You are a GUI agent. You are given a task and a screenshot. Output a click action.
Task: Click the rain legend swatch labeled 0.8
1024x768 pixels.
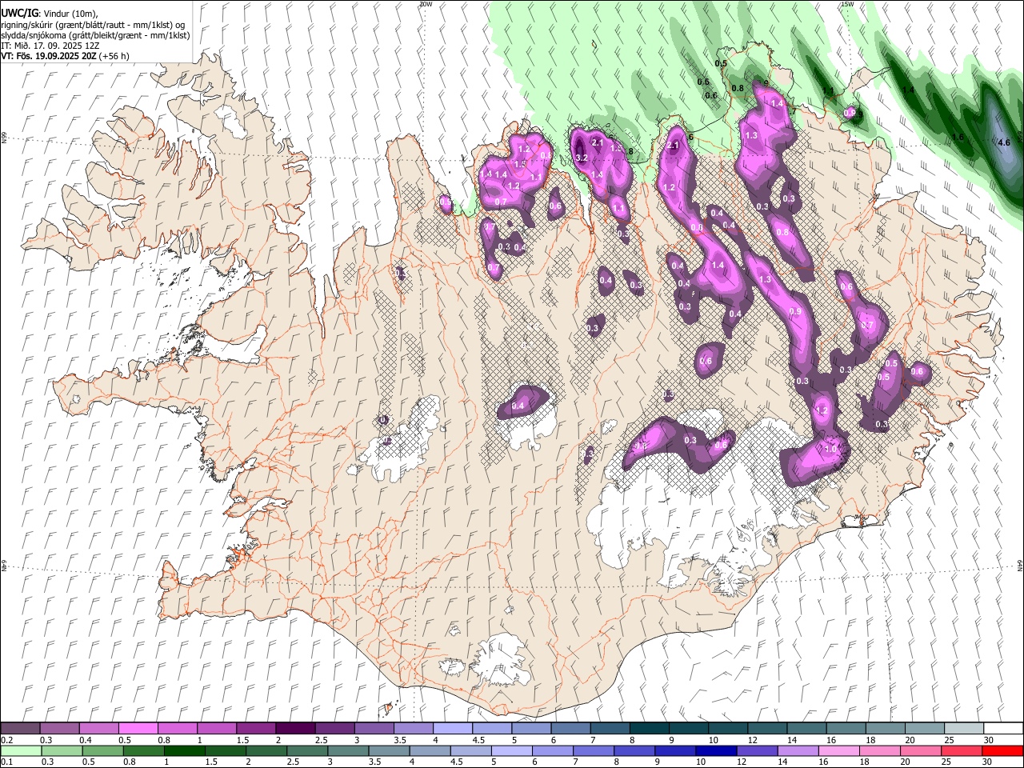tap(143, 750)
